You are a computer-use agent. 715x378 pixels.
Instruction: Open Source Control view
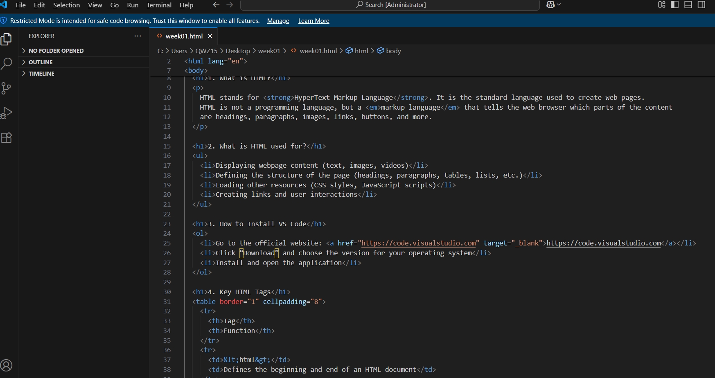(x=7, y=88)
